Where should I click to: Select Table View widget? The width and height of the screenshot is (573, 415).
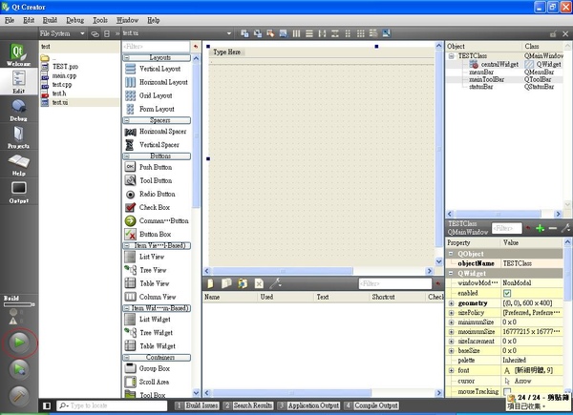pyautogui.click(x=147, y=283)
